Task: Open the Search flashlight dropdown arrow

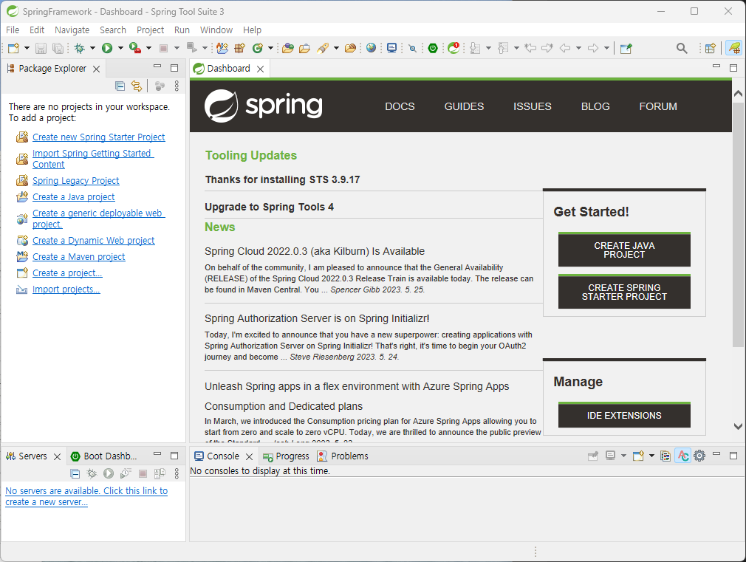Action: [336, 48]
